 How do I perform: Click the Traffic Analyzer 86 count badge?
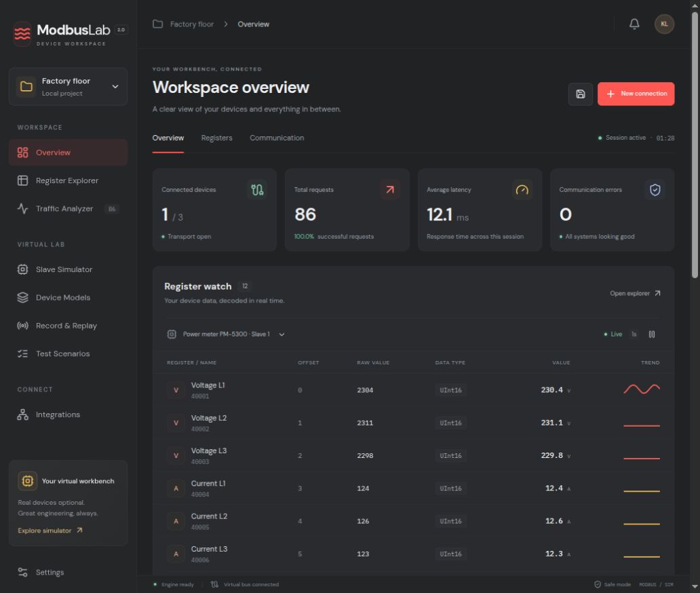pos(112,209)
